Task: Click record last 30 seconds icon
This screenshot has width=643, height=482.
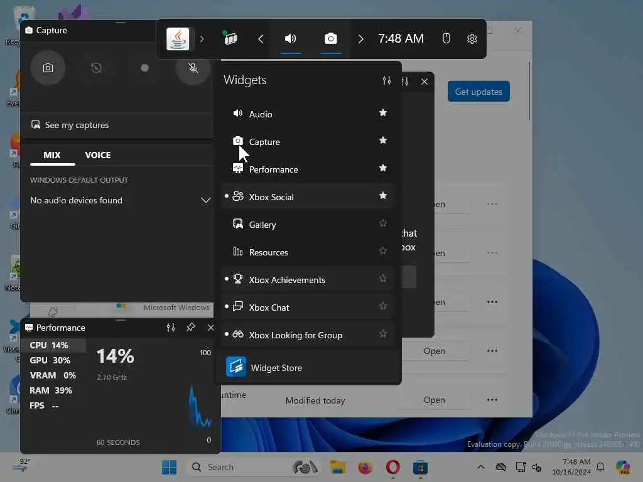Action: [x=96, y=68]
